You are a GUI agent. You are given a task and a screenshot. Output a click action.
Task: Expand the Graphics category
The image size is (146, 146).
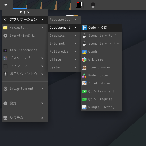64,36
